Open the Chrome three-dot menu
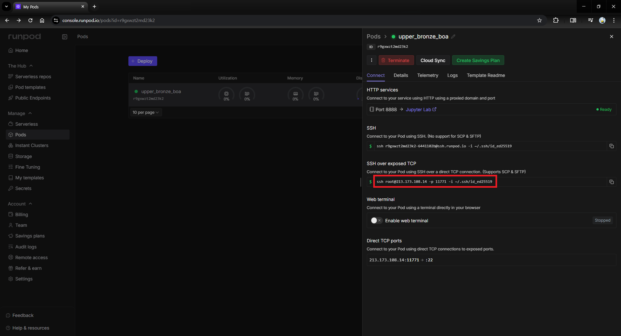The width and height of the screenshot is (621, 336). 614,20
